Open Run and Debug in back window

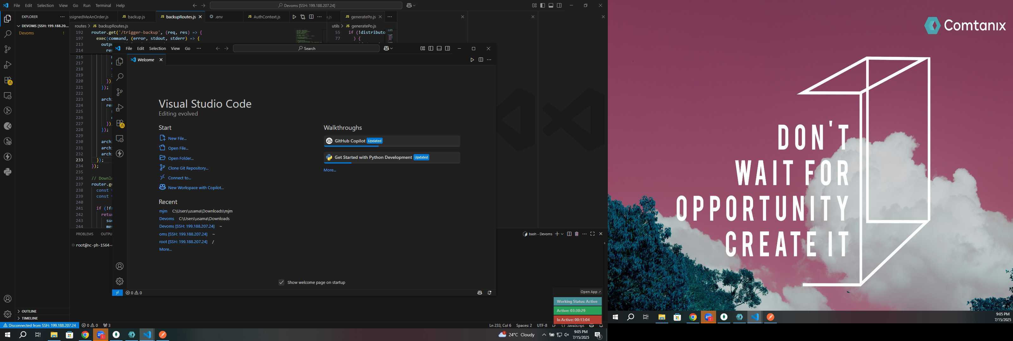click(8, 65)
